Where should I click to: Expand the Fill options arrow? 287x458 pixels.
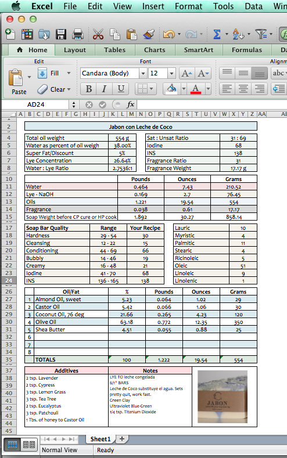click(69, 73)
